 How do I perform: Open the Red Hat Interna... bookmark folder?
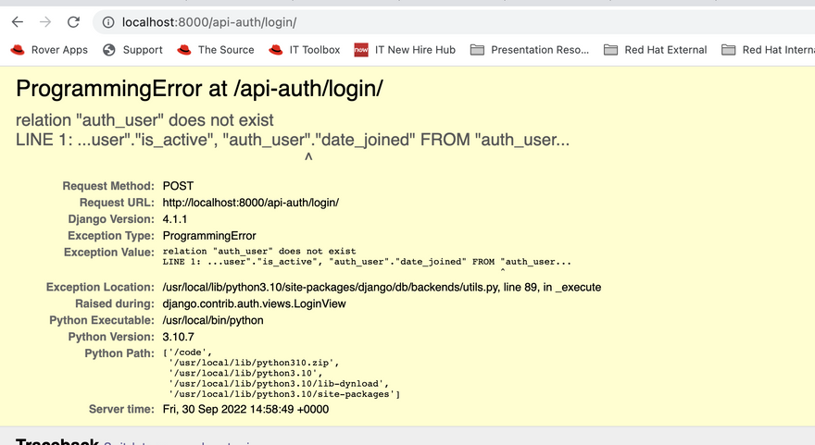[769, 50]
